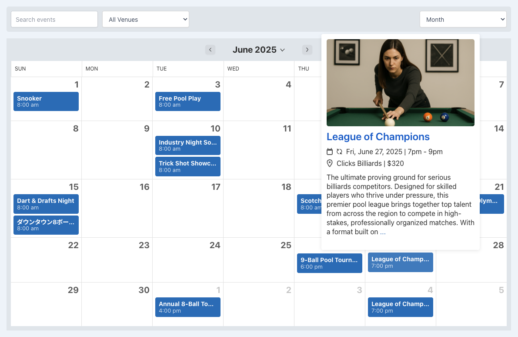Open the League of Champions title link
The height and width of the screenshot is (337, 518).
(x=378, y=137)
